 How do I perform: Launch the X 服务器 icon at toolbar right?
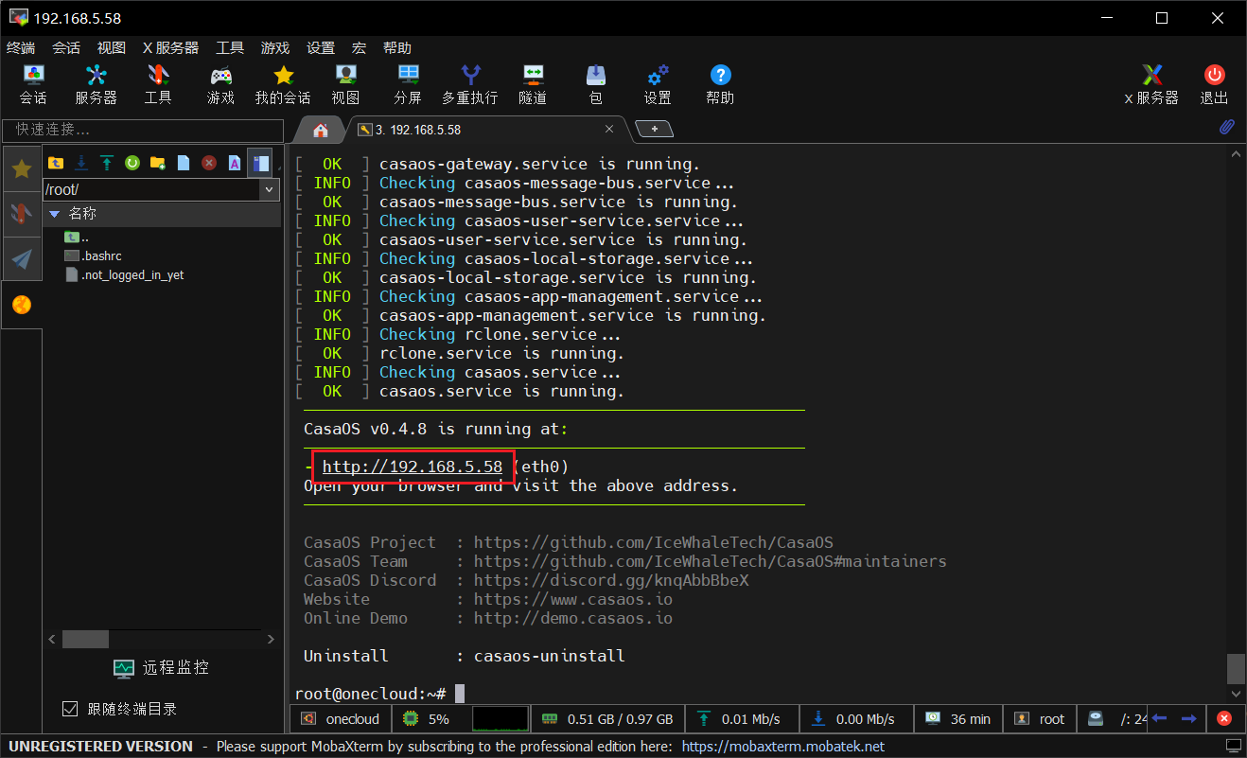click(x=1151, y=84)
